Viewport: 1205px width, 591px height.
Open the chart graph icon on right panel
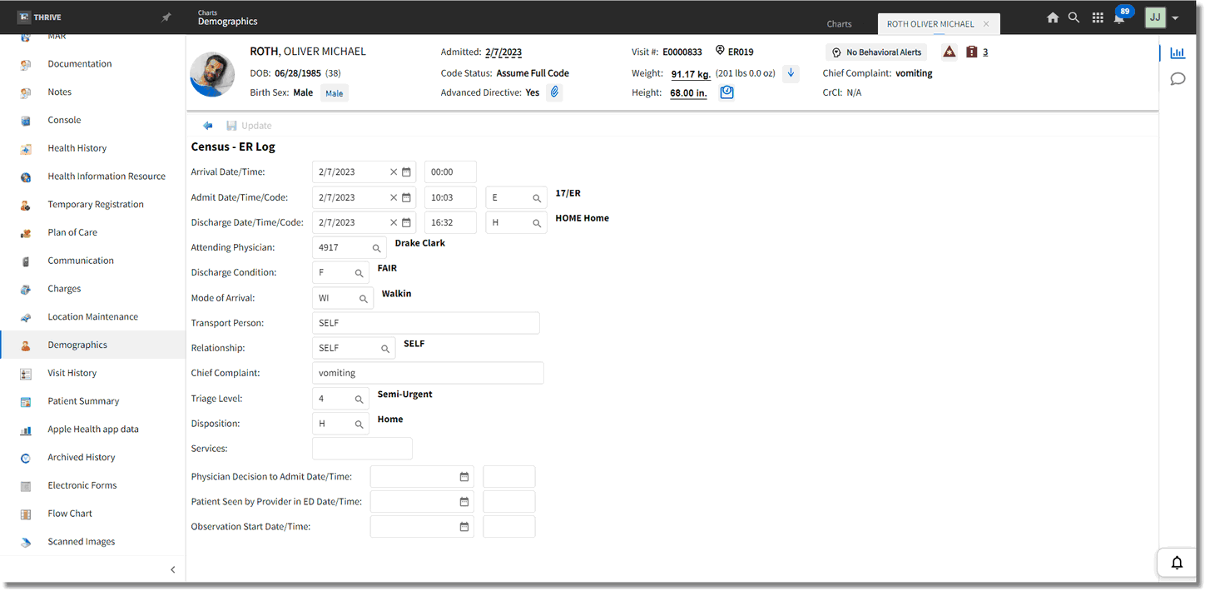point(1178,52)
